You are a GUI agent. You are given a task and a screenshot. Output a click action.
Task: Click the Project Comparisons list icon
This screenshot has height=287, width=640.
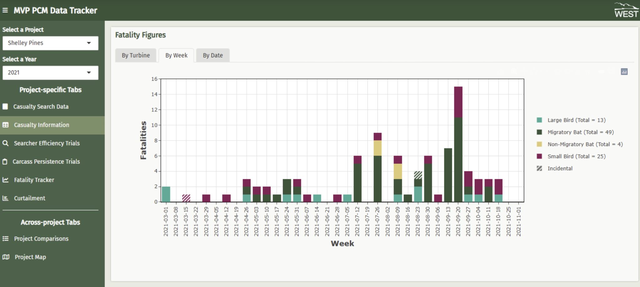[6, 239]
